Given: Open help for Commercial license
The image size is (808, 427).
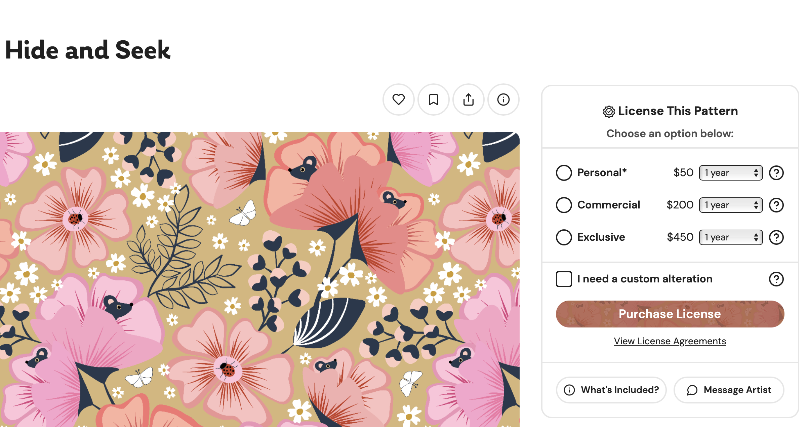Looking at the screenshot, I should (x=776, y=205).
